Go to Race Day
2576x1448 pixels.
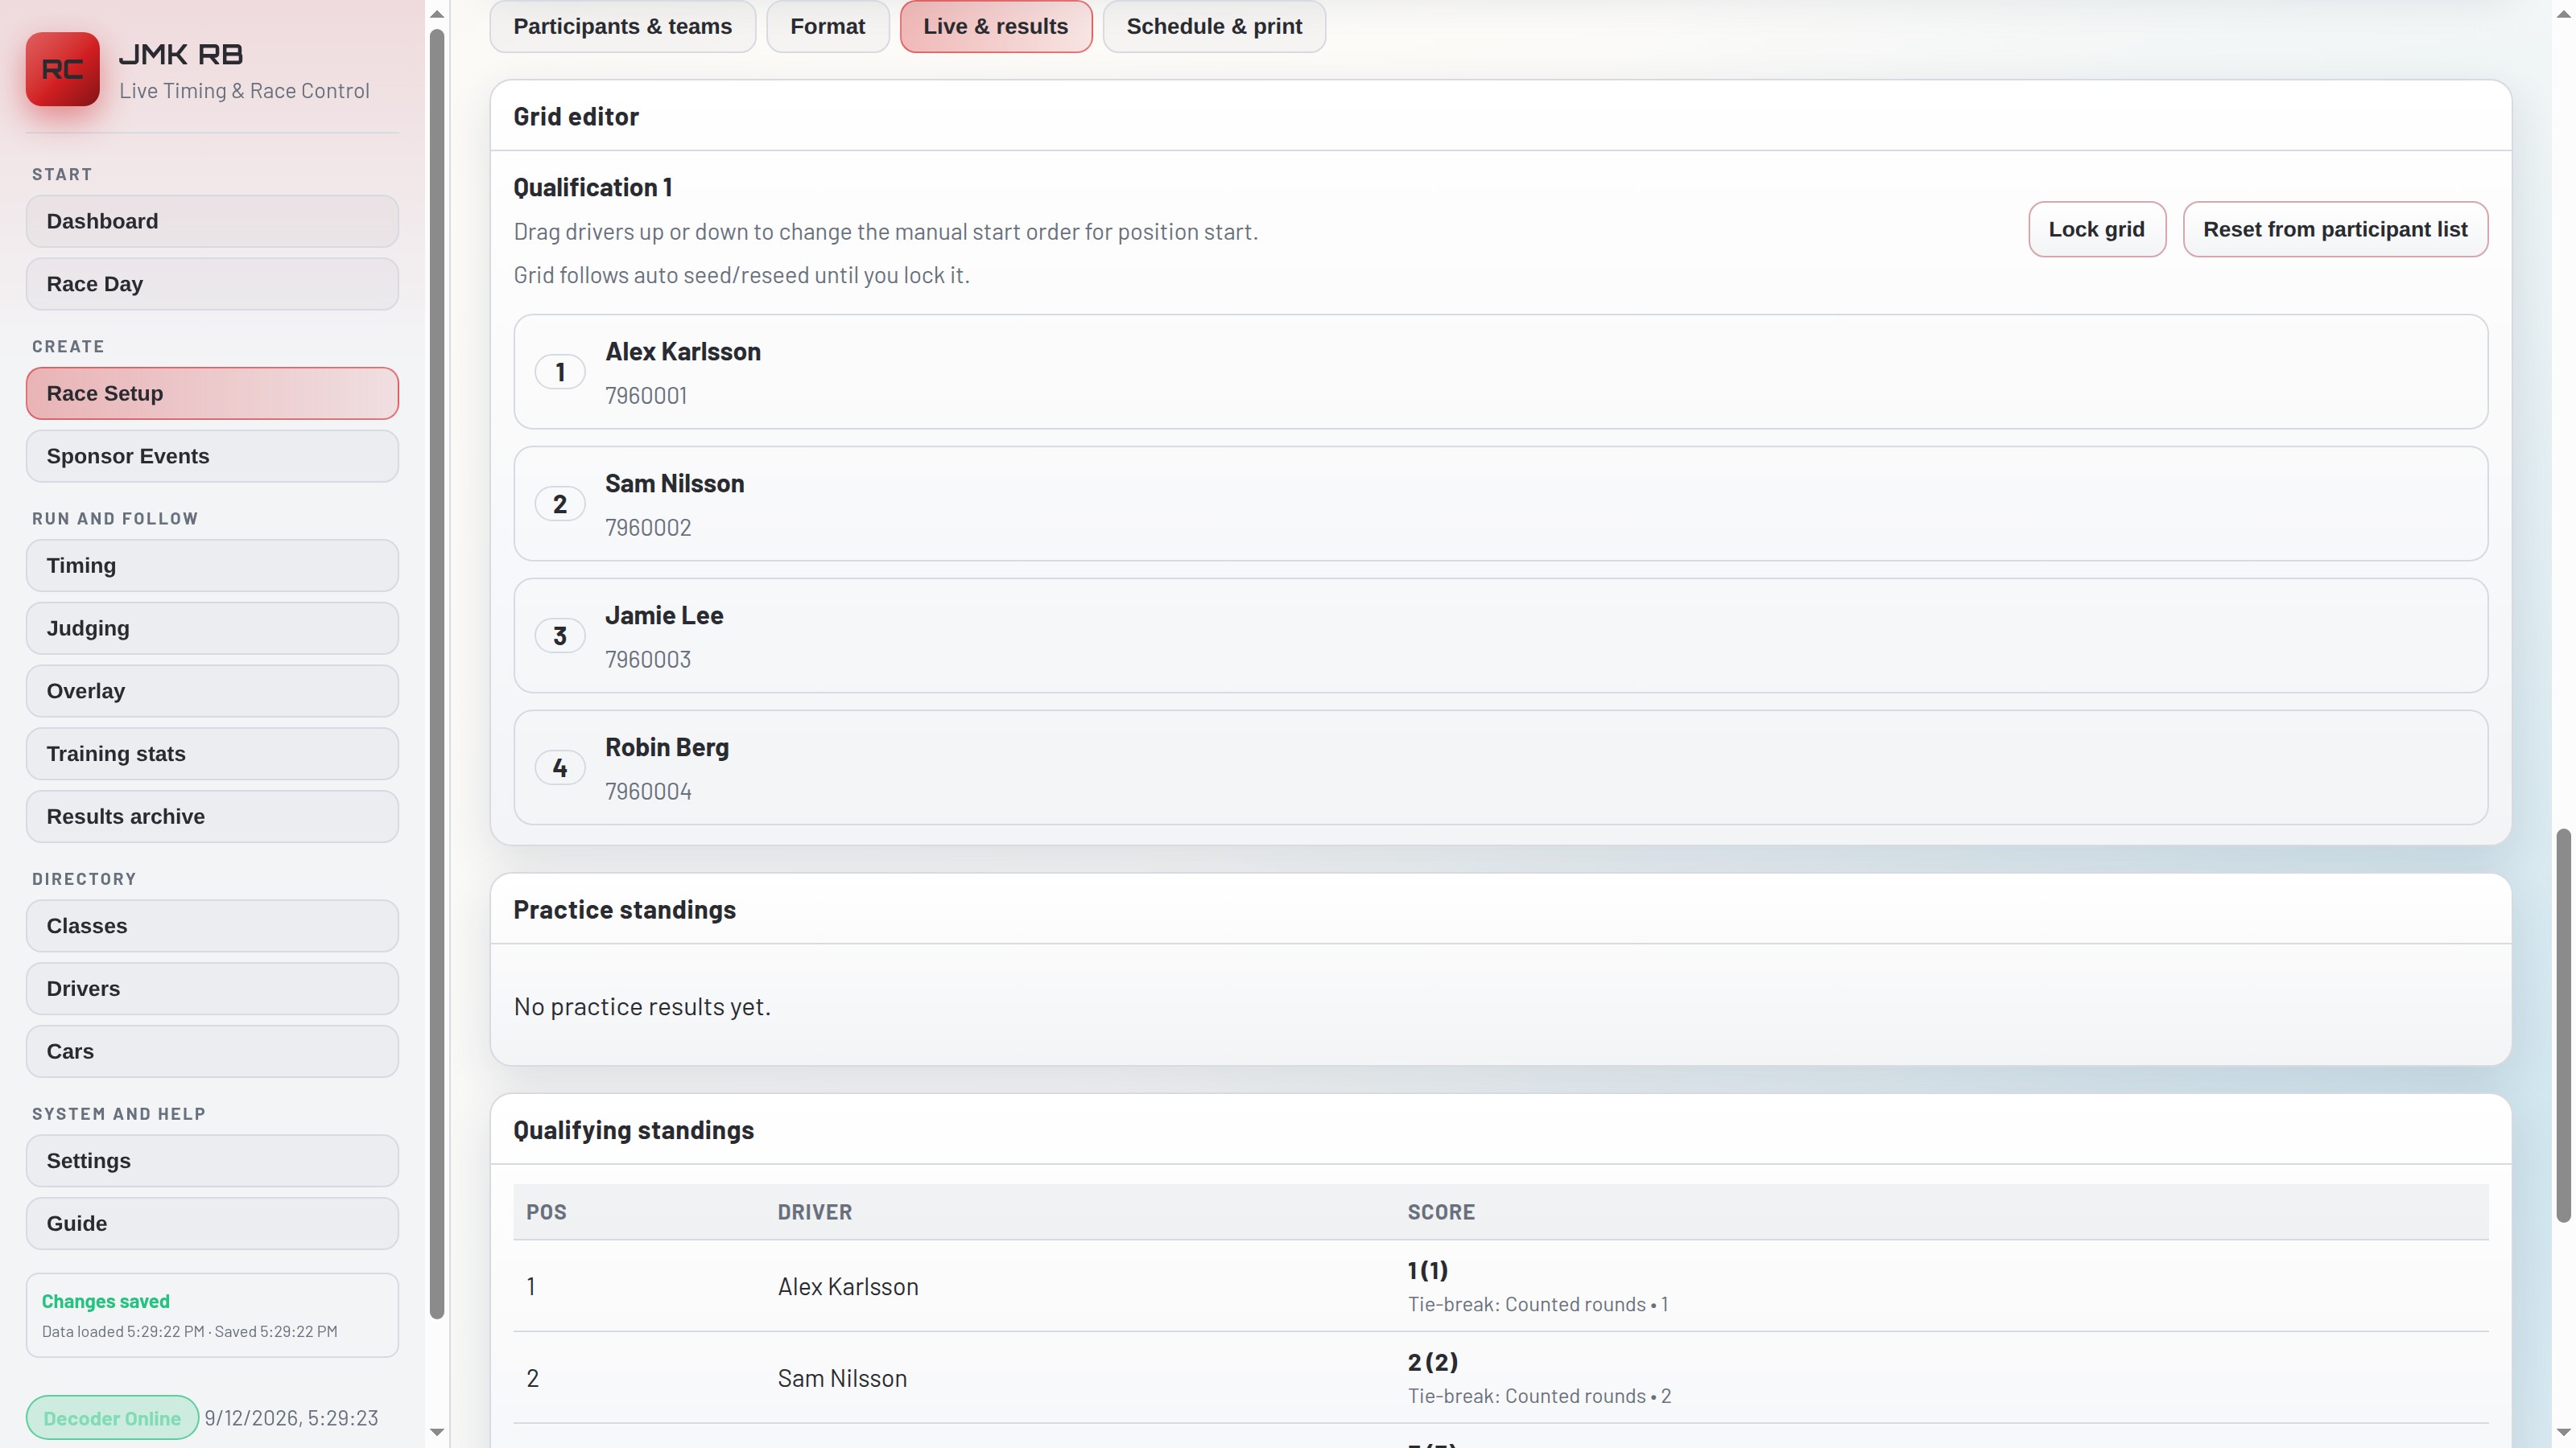pyautogui.click(x=212, y=284)
